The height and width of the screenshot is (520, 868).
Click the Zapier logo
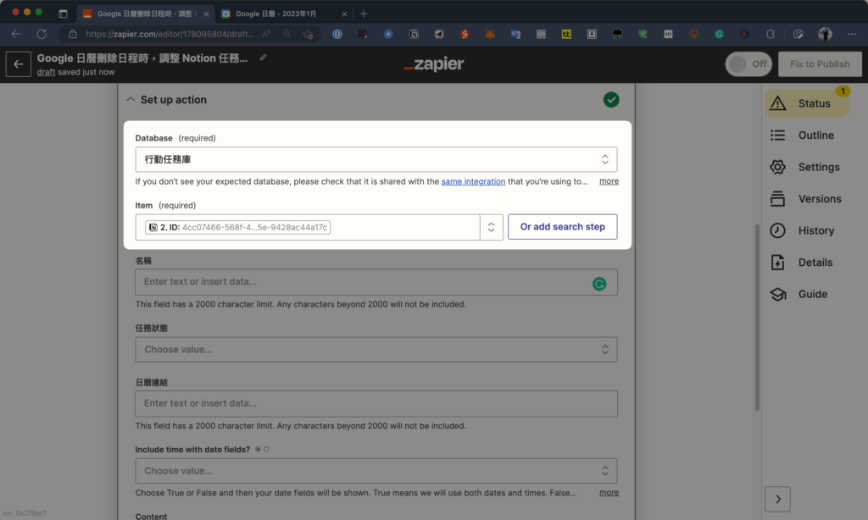434,64
